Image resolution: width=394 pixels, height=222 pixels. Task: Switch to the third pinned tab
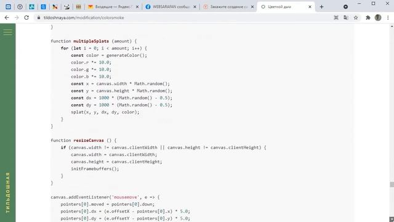point(31,7)
